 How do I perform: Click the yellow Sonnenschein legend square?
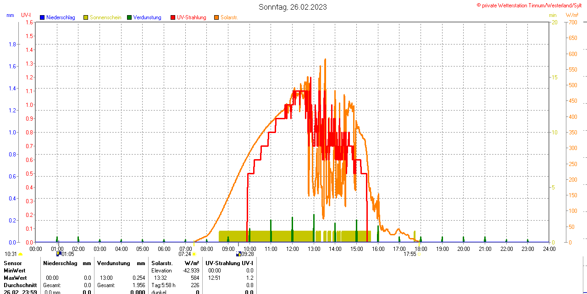[x=86, y=17]
